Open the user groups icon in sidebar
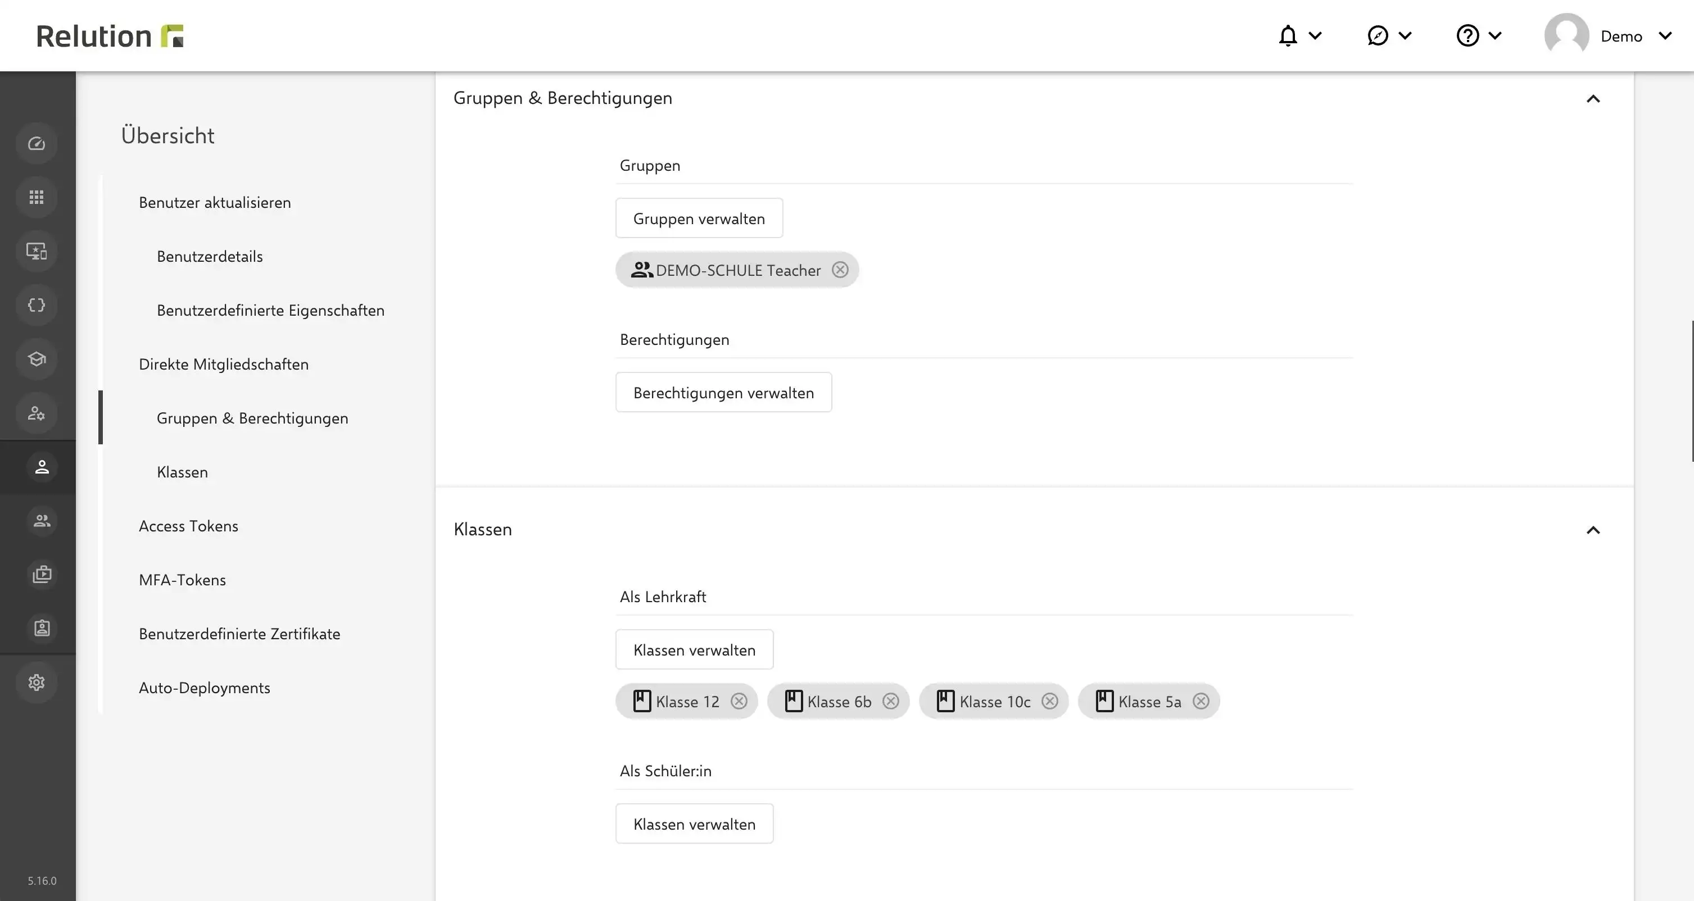Viewport: 1694px width, 901px height. point(42,521)
